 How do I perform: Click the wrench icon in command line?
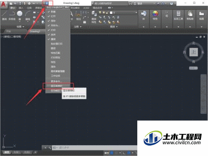pos(50,148)
